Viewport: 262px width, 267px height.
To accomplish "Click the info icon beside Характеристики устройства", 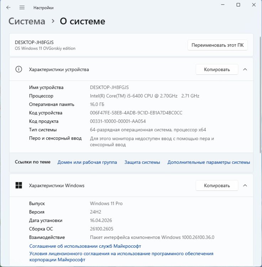I will 19,69.
